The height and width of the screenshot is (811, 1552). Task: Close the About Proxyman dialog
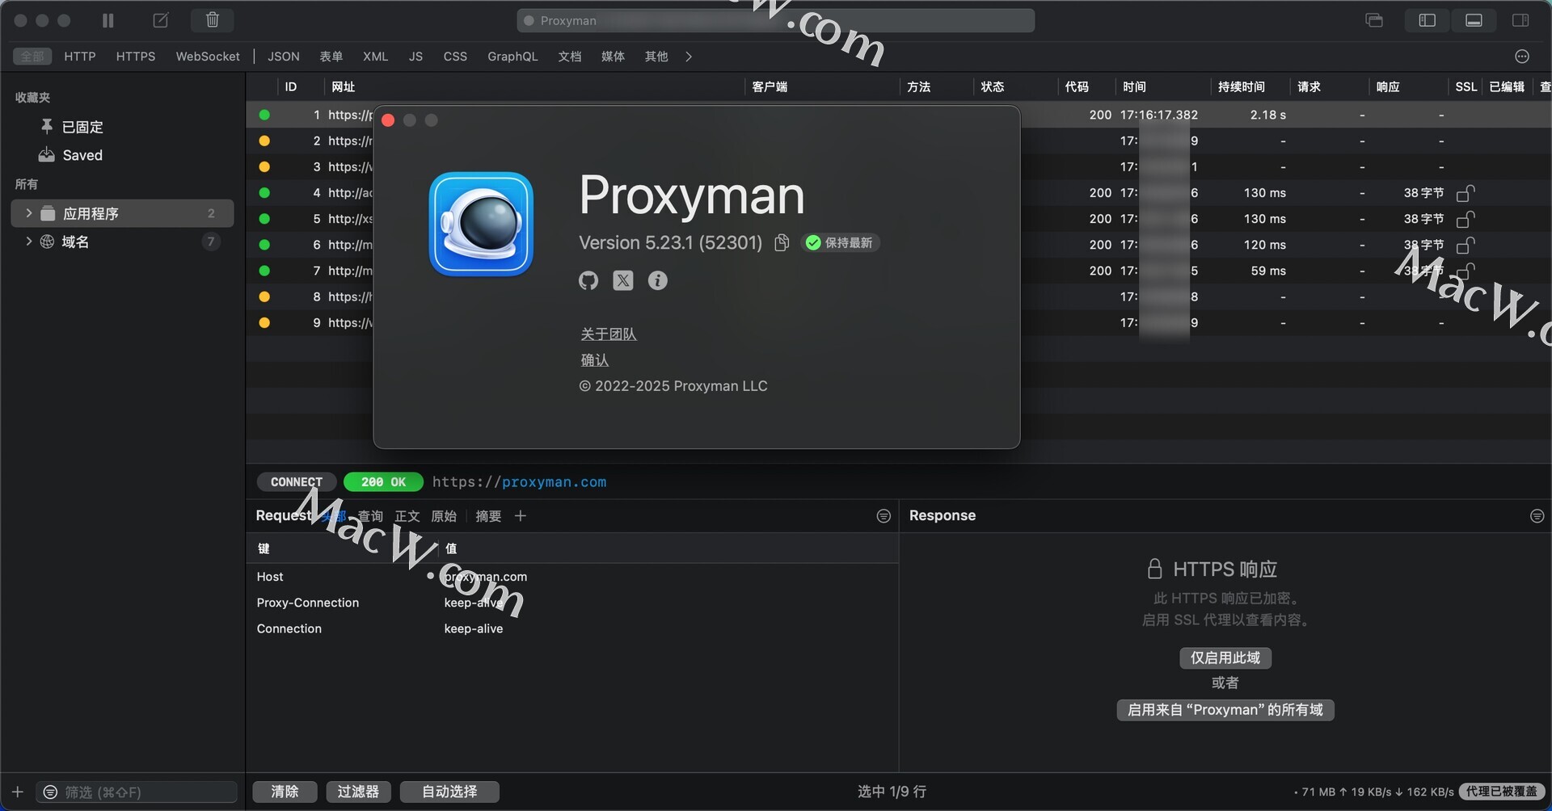tap(388, 120)
